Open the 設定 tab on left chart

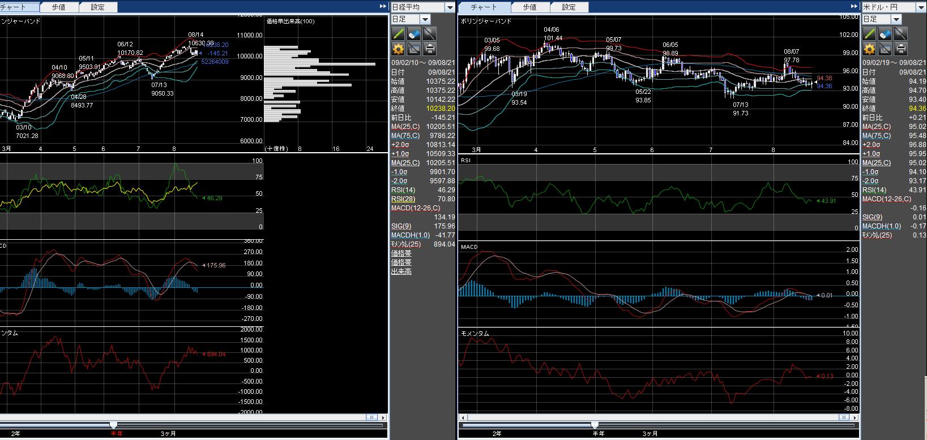(x=98, y=7)
